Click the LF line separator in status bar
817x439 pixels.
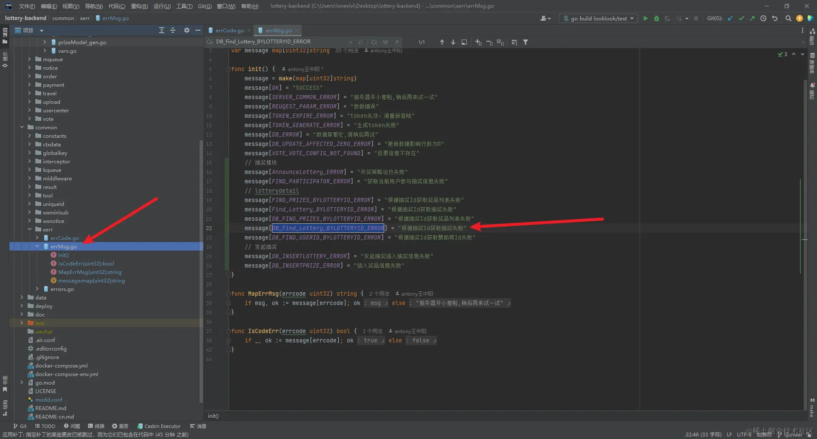coord(729,434)
